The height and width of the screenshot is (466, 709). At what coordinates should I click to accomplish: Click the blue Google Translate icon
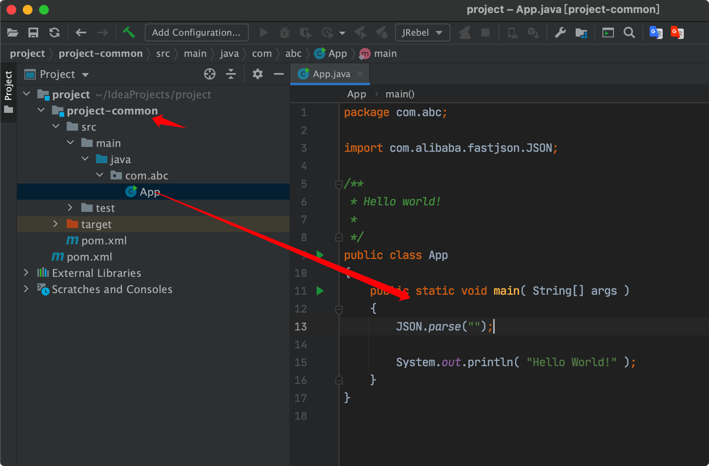click(656, 32)
